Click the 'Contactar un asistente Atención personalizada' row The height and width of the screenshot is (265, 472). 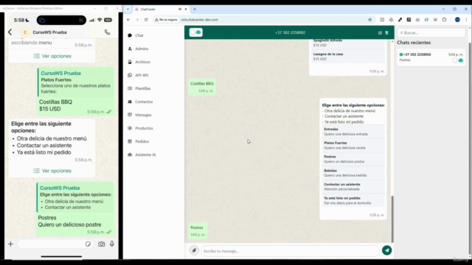click(x=353, y=187)
